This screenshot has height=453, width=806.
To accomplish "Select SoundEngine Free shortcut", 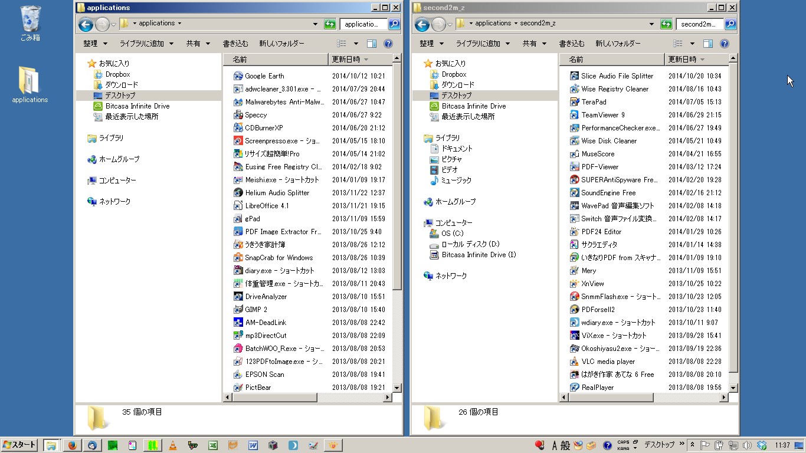I will [x=603, y=193].
